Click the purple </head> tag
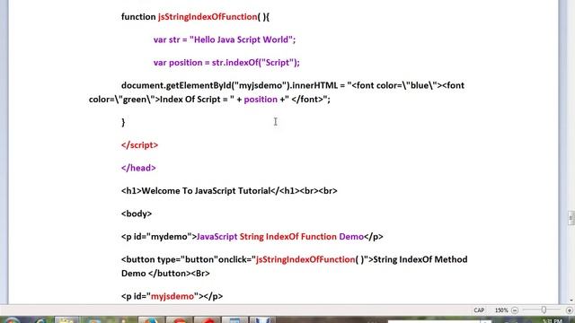Image resolution: width=575 pixels, height=323 pixels. click(x=138, y=168)
